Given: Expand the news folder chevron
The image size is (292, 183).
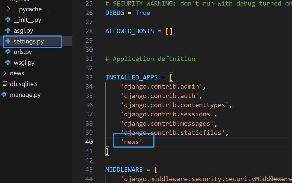Looking at the screenshot, I should [5, 73].
